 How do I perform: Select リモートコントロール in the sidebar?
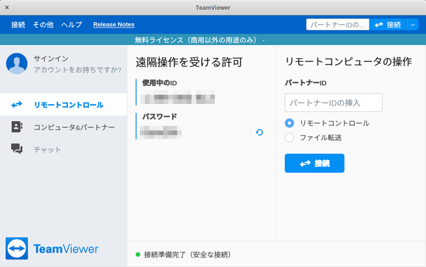pos(63,105)
